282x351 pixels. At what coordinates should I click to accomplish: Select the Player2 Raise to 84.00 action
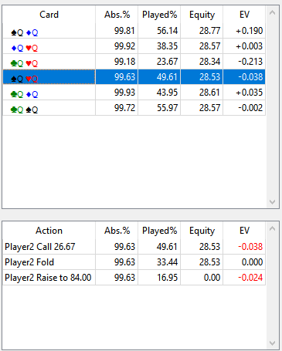pos(134,278)
